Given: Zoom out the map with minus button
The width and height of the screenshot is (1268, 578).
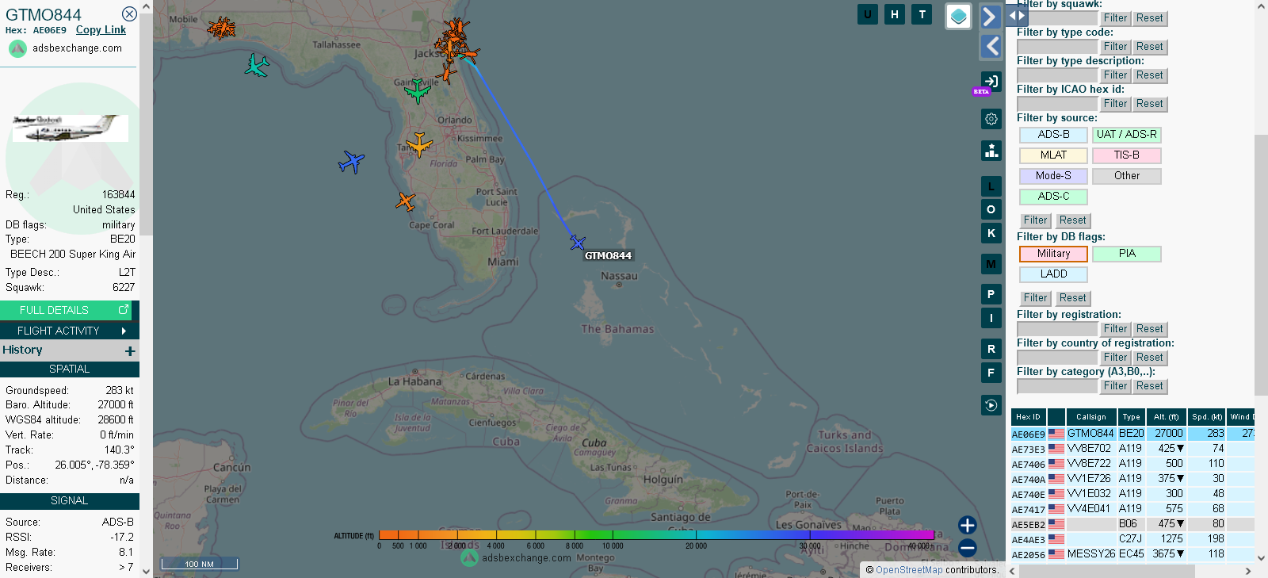Looking at the screenshot, I should 967,548.
